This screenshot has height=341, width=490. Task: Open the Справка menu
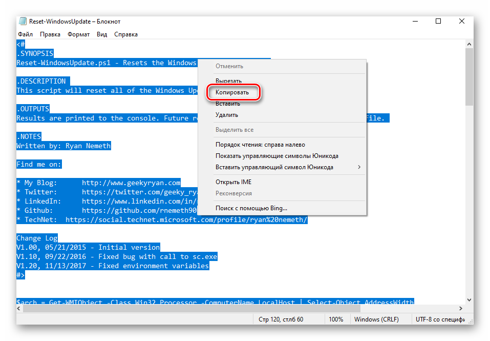coord(125,34)
